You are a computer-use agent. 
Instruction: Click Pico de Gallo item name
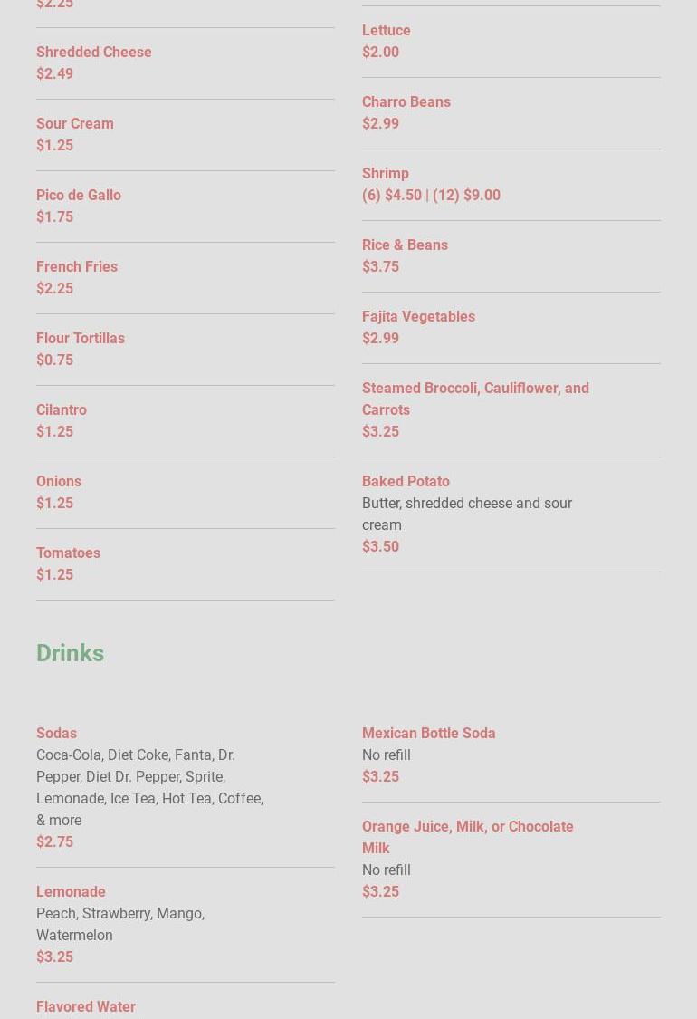(x=79, y=196)
